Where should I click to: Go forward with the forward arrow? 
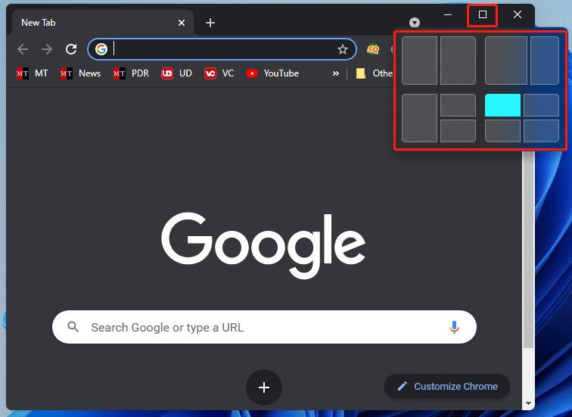point(47,49)
